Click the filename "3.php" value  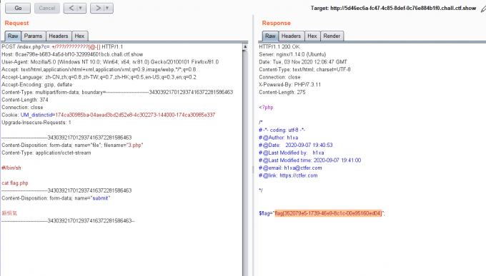coord(136,145)
